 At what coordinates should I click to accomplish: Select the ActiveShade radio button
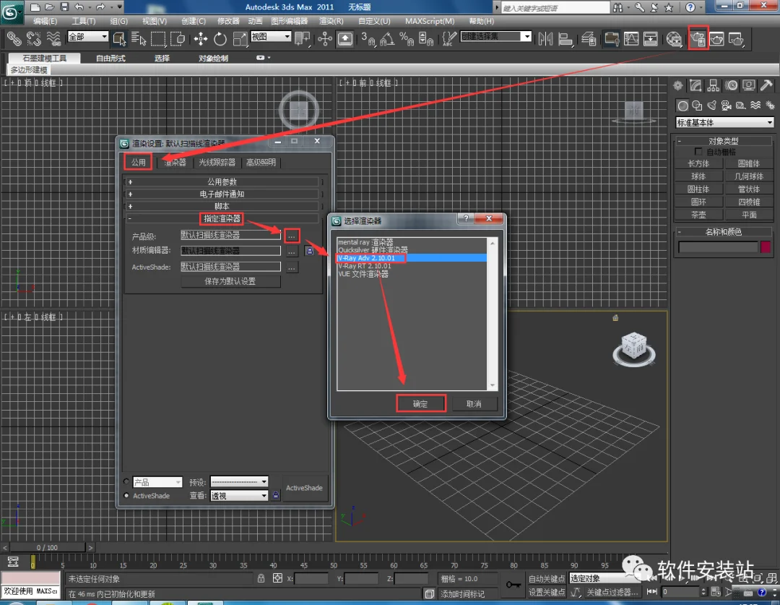pyautogui.click(x=126, y=495)
